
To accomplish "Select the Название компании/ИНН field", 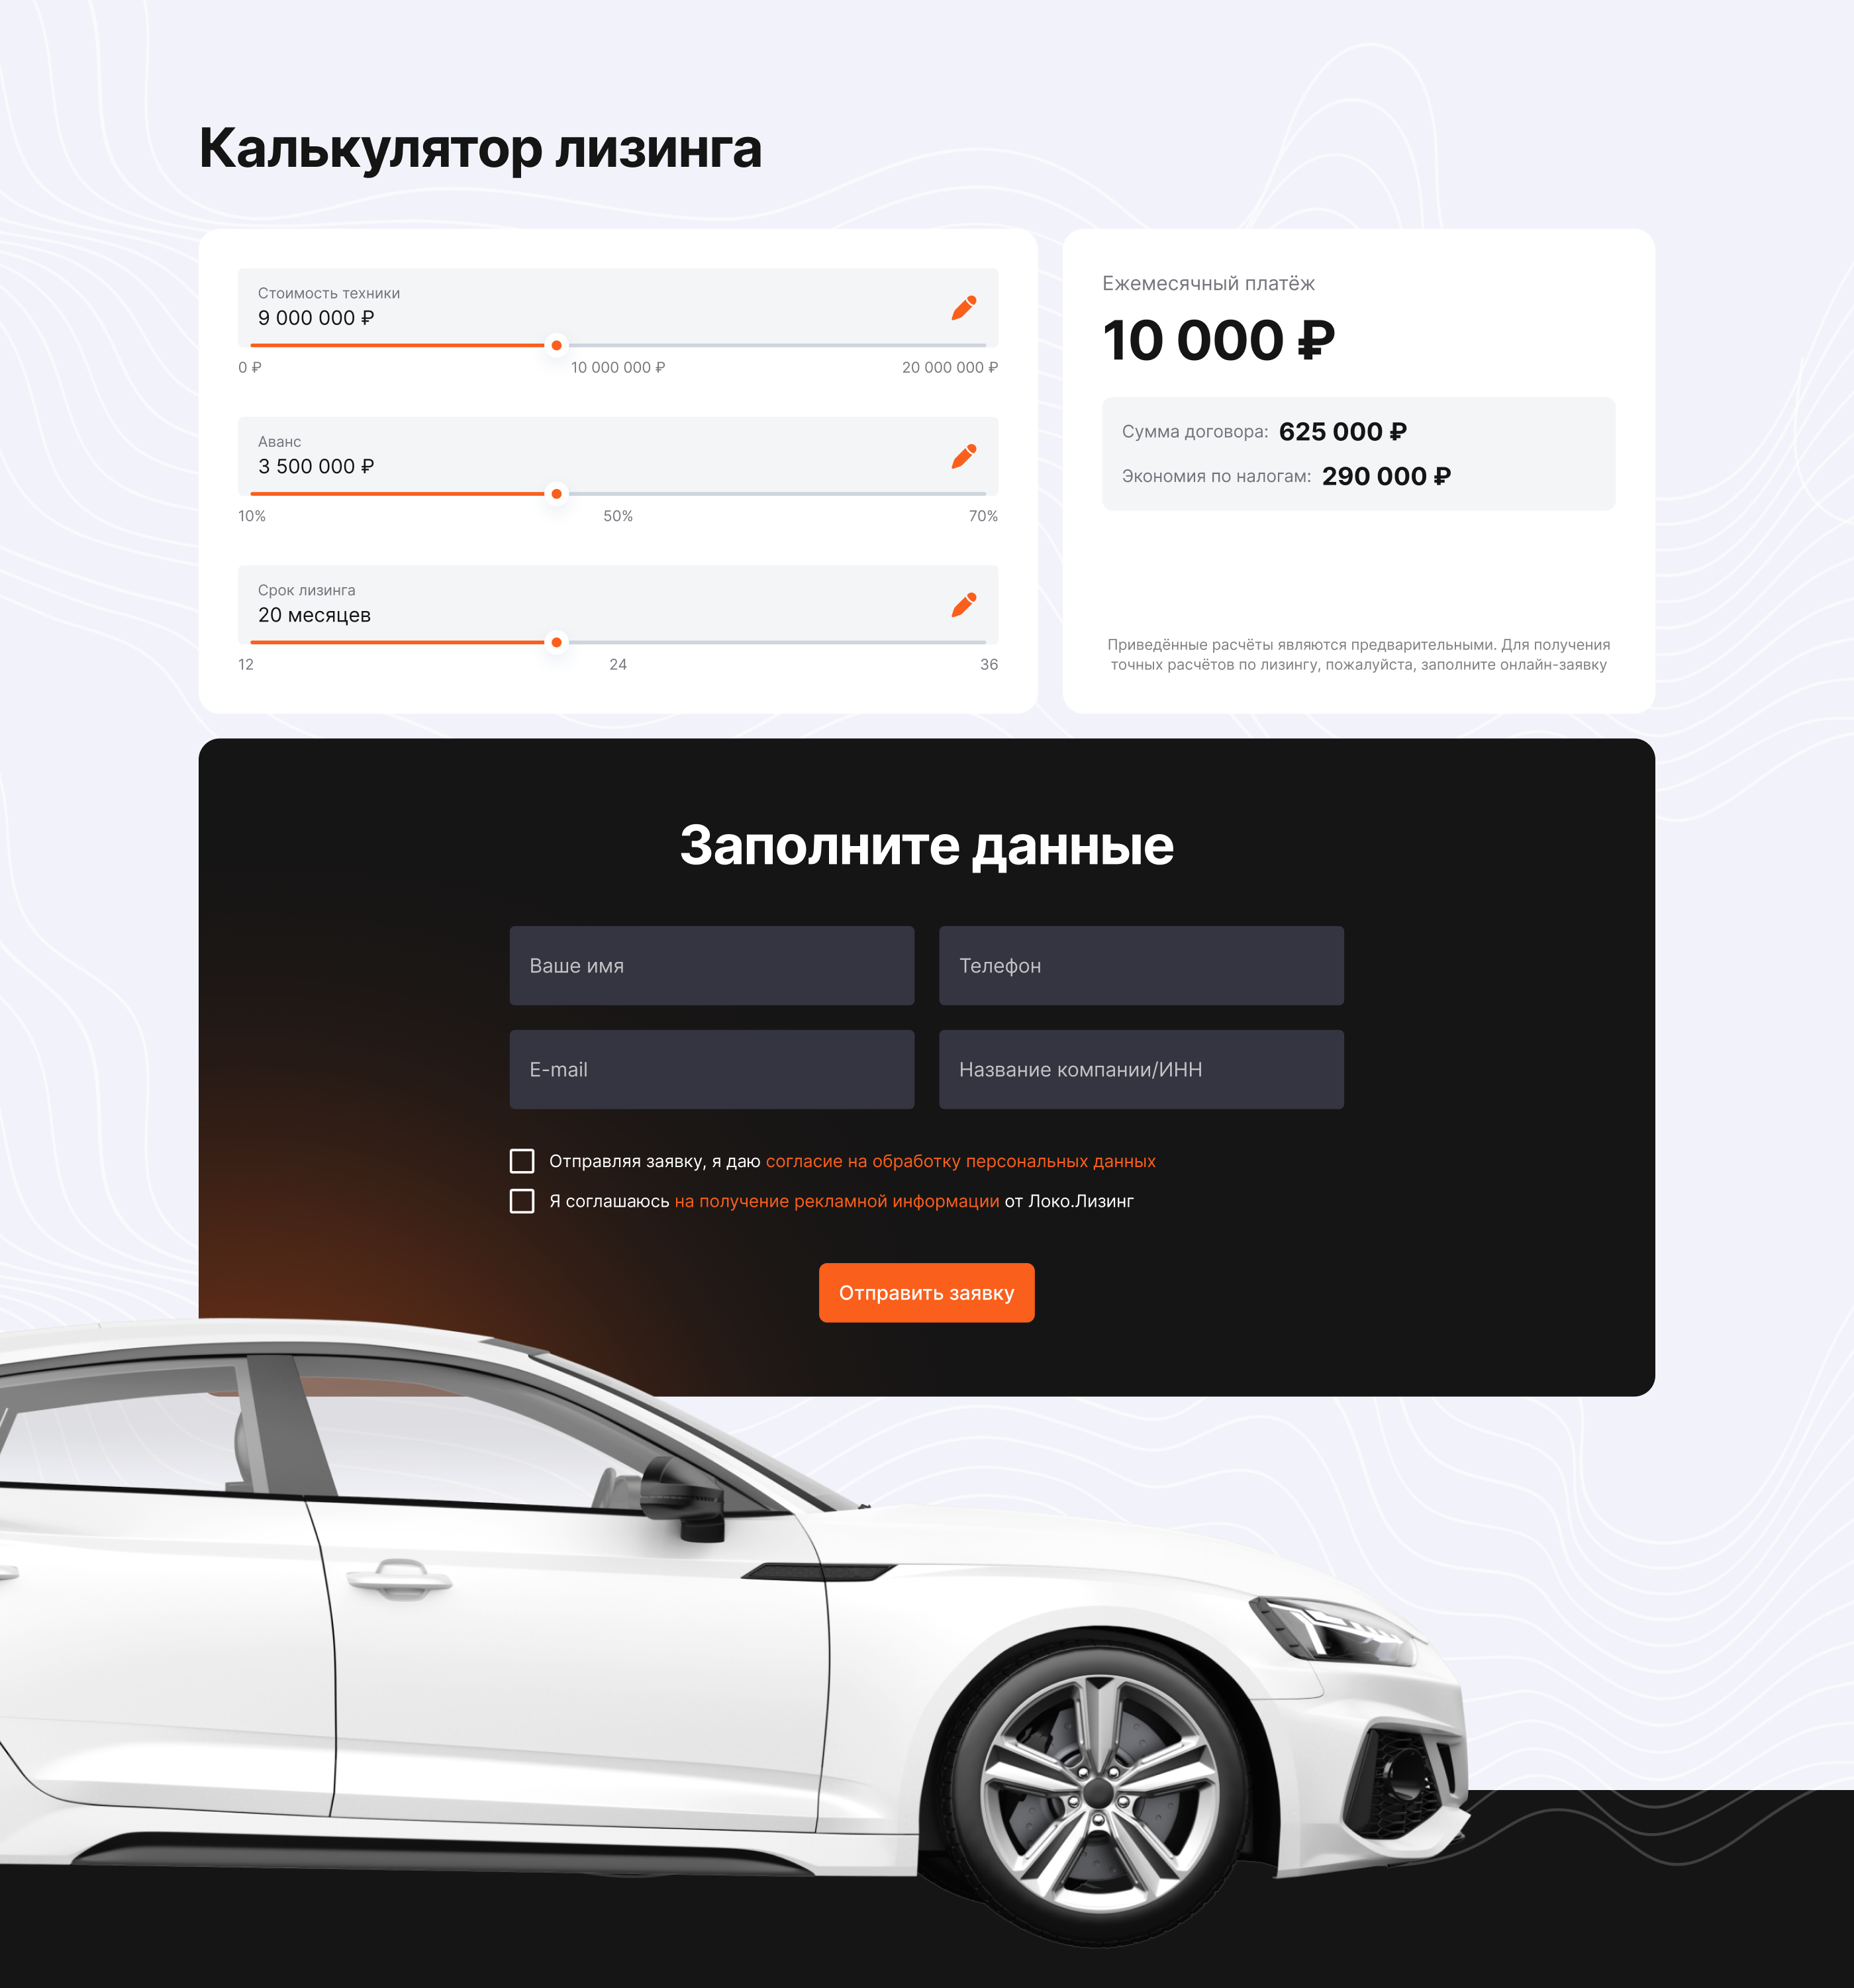I will 1141,1070.
